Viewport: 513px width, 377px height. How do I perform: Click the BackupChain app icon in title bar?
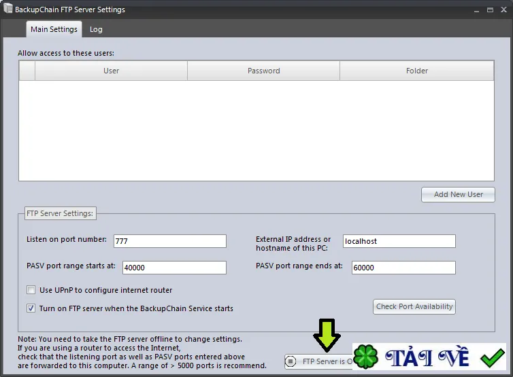[x=8, y=9]
